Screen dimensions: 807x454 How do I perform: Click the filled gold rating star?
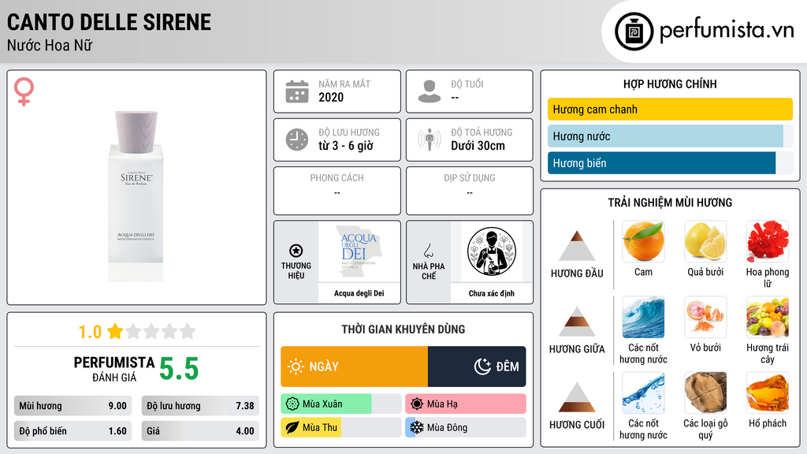(115, 331)
